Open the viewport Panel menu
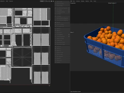The height and width of the screenshot is (93, 124). click(95, 1)
